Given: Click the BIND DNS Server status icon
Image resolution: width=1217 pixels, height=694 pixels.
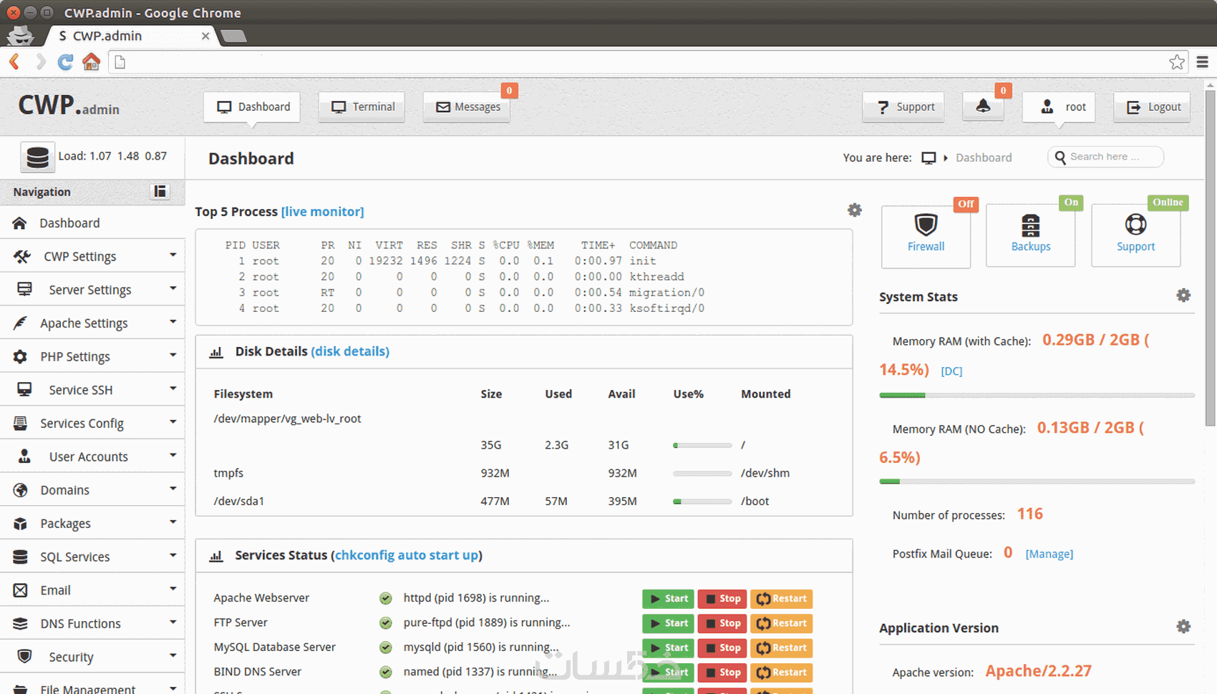Looking at the screenshot, I should pyautogui.click(x=385, y=672).
